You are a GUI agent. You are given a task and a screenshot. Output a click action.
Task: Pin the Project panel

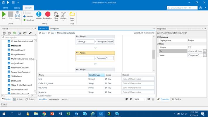(x=35, y=29)
